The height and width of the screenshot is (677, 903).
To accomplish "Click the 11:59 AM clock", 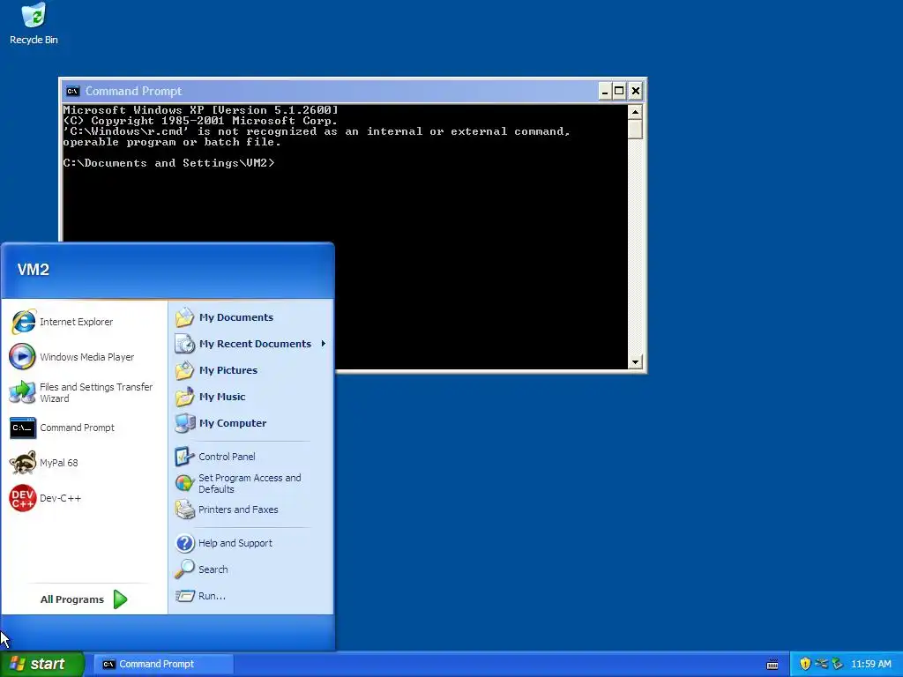I will [x=870, y=665].
